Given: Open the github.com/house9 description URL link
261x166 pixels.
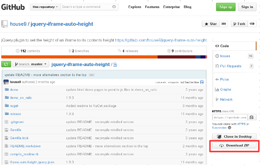Looking at the screenshot, I should click(x=161, y=40).
